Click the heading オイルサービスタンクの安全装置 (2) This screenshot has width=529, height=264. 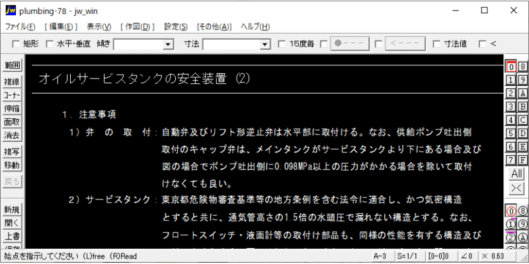[x=144, y=79]
